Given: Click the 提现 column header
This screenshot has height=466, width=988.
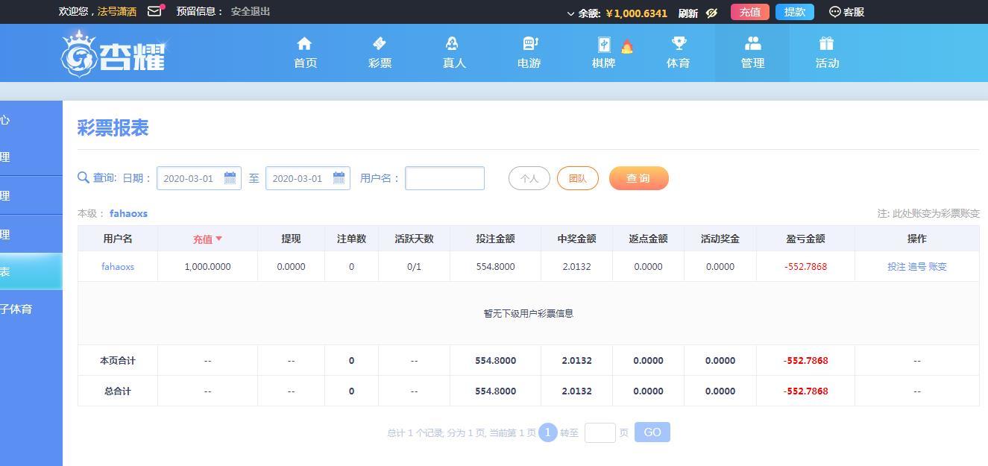Looking at the screenshot, I should point(291,239).
